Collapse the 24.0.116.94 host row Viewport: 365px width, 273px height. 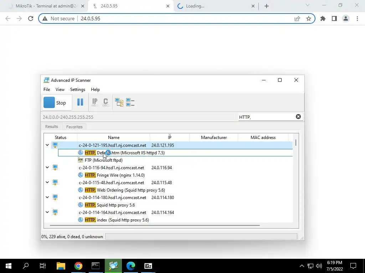tap(47, 167)
